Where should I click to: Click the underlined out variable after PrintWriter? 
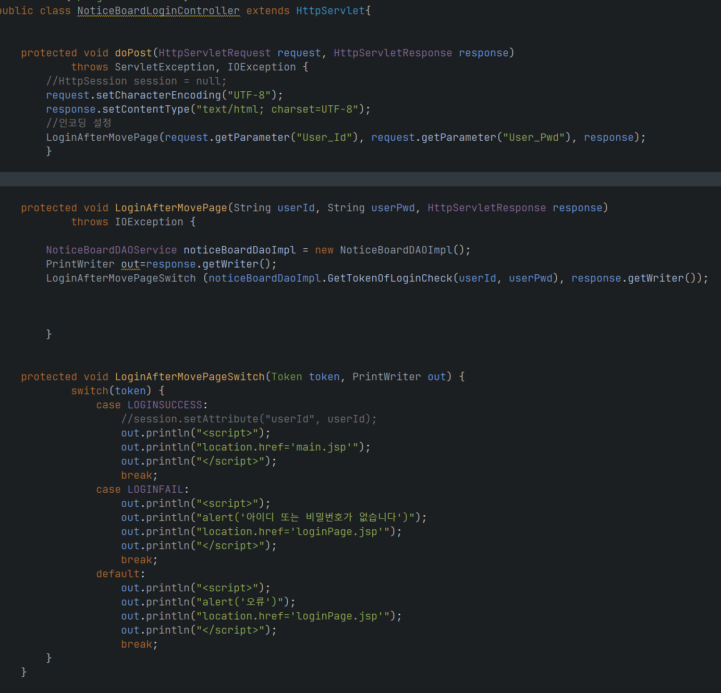130,264
